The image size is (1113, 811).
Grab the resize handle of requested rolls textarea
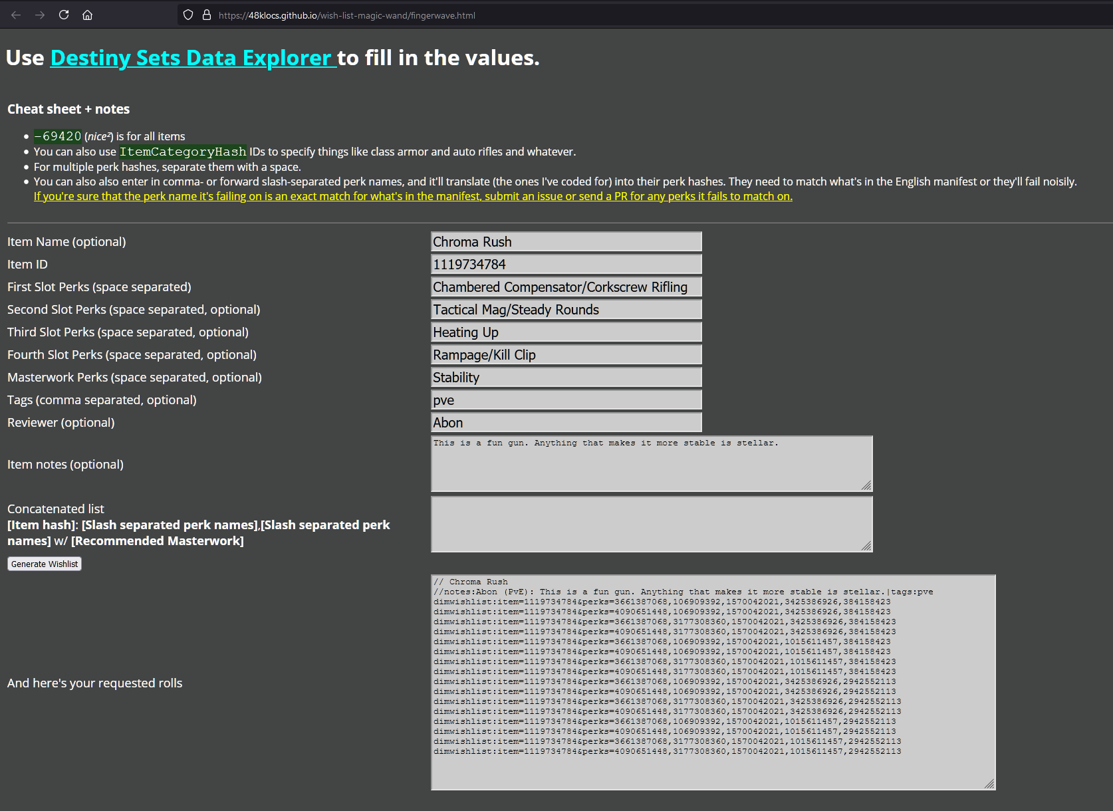pos(989,784)
